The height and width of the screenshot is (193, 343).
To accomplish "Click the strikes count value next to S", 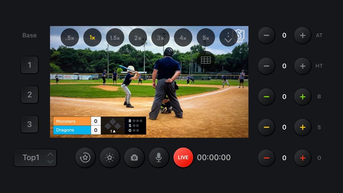I will point(284,127).
